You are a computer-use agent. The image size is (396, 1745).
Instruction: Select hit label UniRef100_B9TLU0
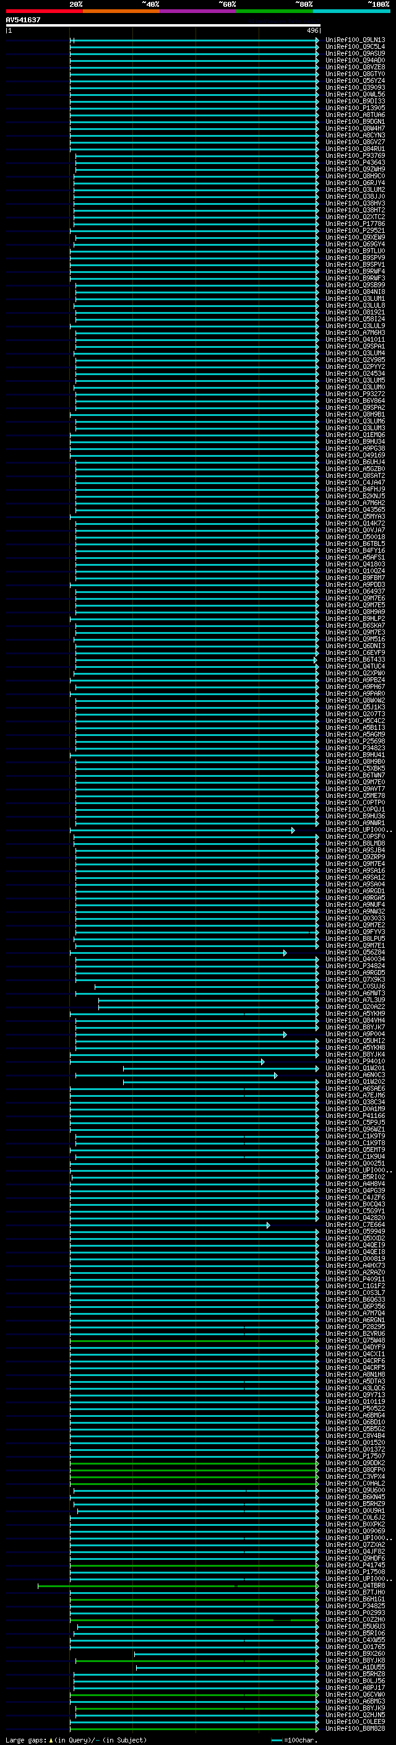tap(355, 251)
